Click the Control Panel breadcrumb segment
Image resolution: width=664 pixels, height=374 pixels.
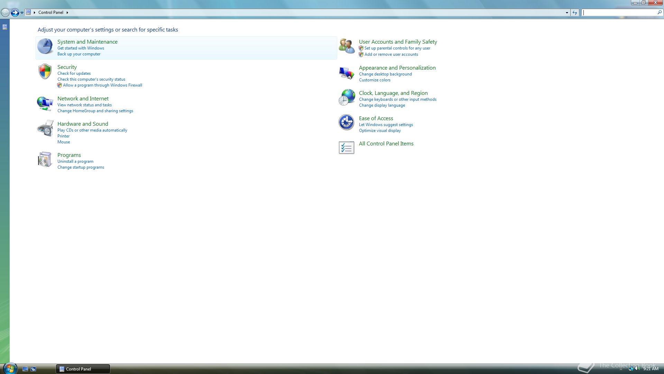51,12
